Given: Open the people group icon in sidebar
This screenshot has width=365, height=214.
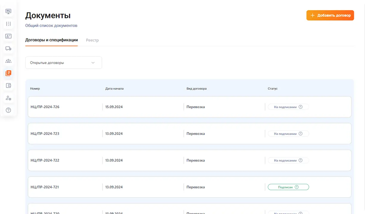Looking at the screenshot, I should pos(8,61).
